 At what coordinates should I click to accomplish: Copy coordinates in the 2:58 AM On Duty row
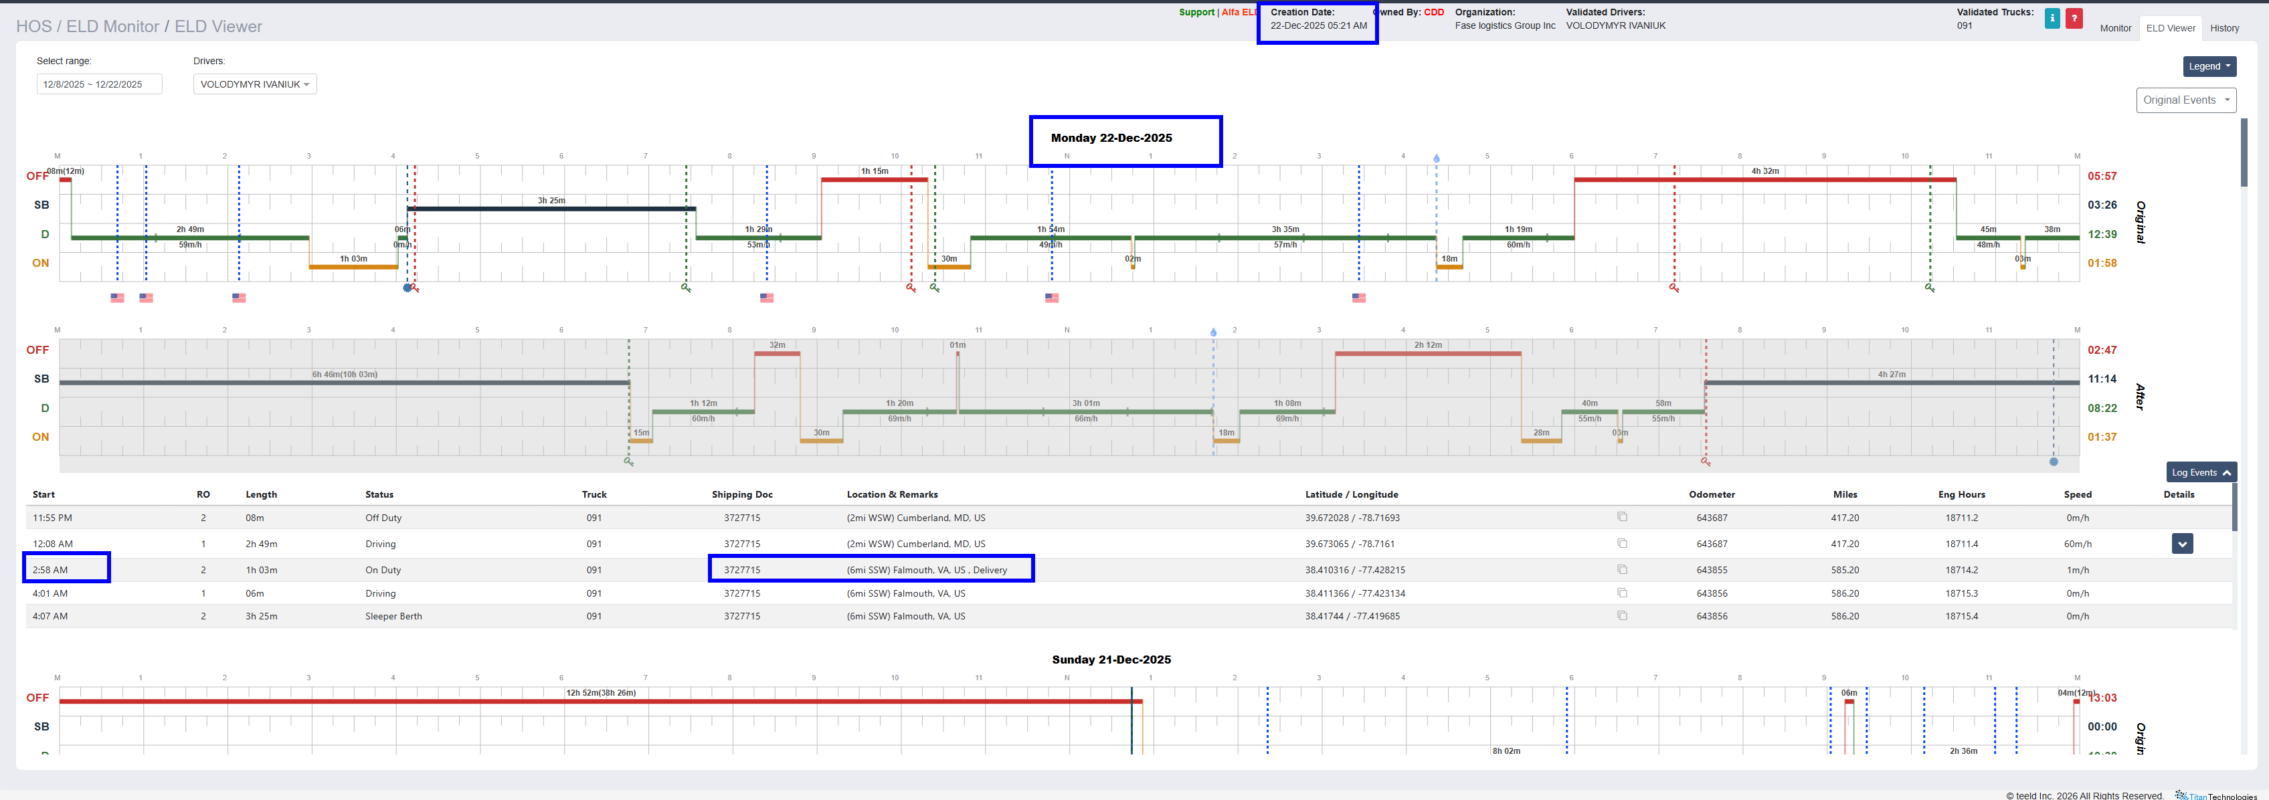click(1621, 569)
